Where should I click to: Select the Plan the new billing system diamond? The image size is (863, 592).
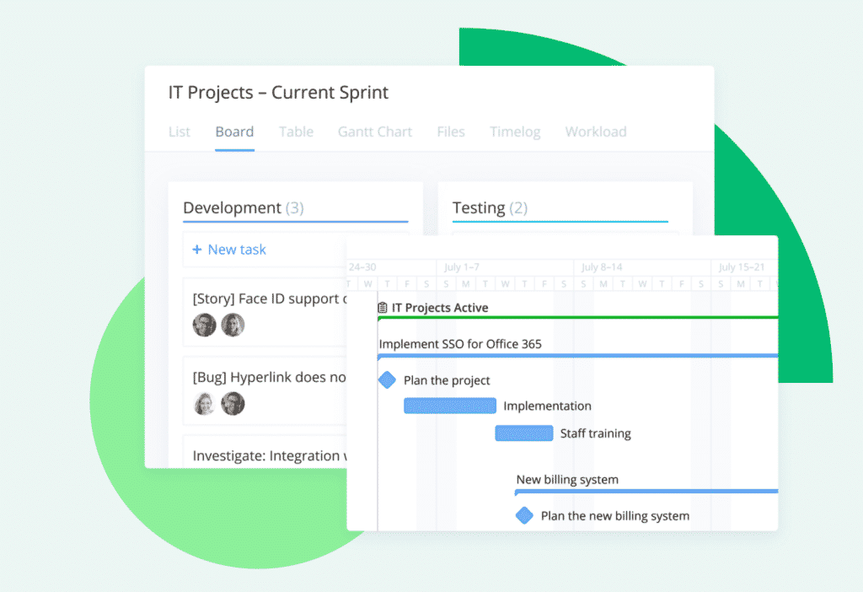click(x=524, y=515)
